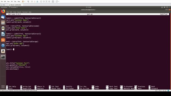Click the Terminal icon in dock
This screenshot has height=96, width=171.
click(x=3, y=57)
